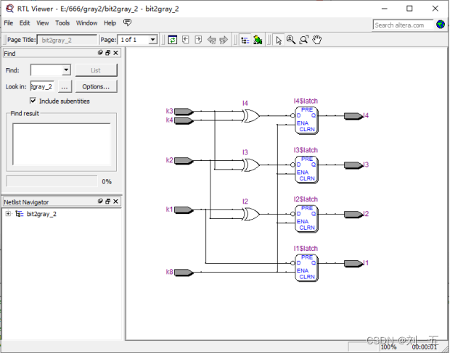Click the browse ellipsis button

pos(65,86)
